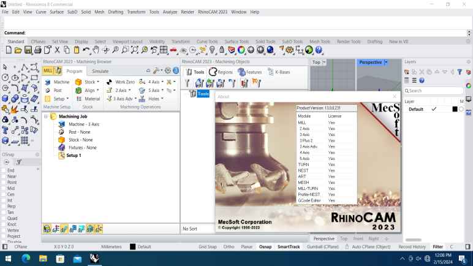Click the Post icon in Machine Setup
This screenshot has height=266, width=473.
(48, 91)
